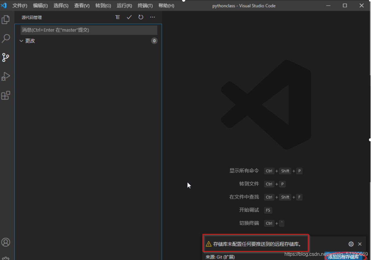
Task: Open notification settings gear icon
Action: pos(351,244)
